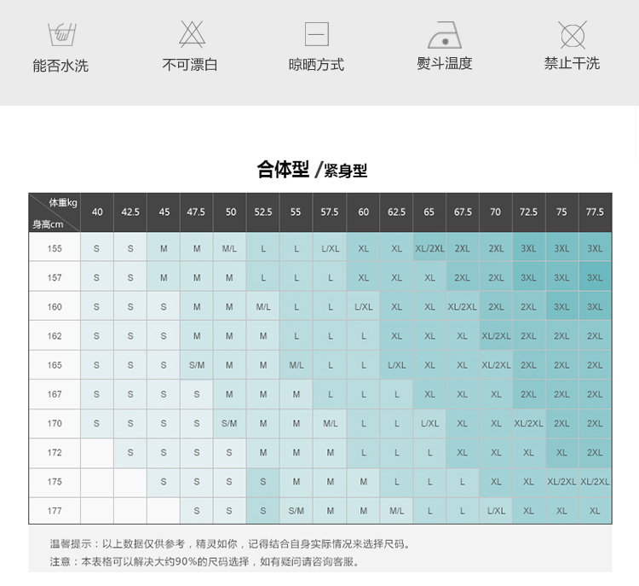Click the 172 height row label
639x586 pixels.
pos(55,453)
